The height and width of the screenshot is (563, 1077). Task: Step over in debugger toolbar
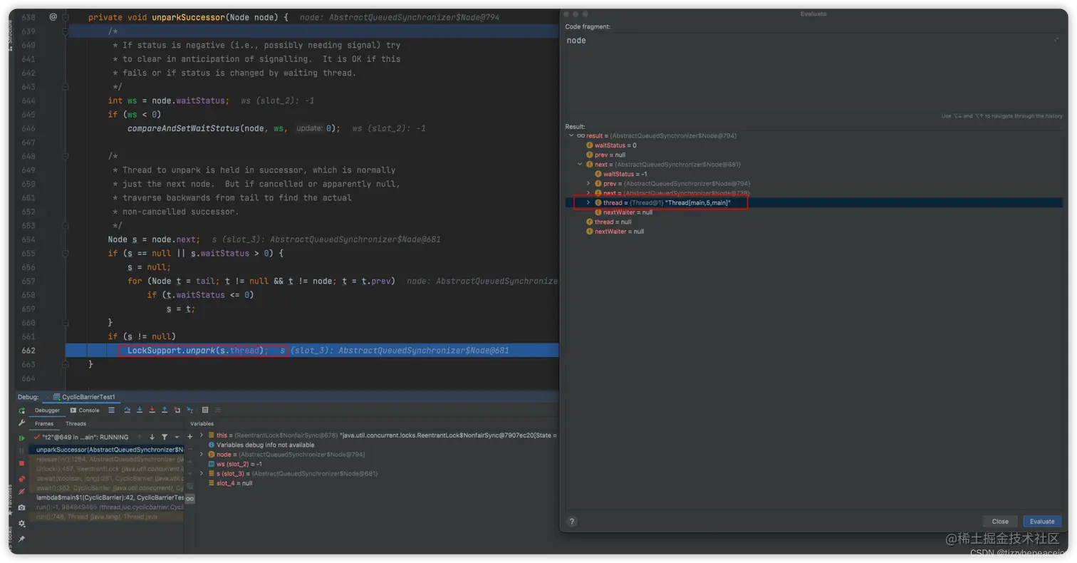(128, 410)
